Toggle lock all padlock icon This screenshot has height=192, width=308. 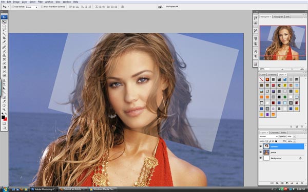tap(276, 141)
